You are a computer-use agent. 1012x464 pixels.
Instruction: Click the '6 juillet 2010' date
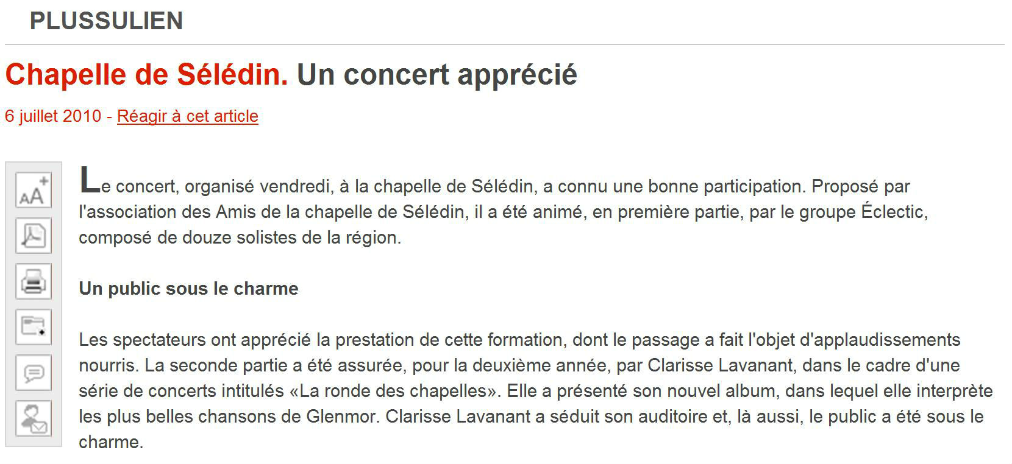point(53,116)
